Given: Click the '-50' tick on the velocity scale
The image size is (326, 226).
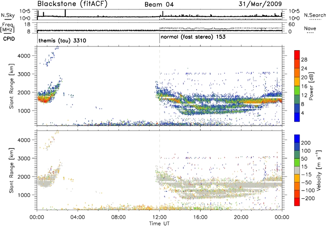Looking at the screenshot, I should [x=306, y=182].
